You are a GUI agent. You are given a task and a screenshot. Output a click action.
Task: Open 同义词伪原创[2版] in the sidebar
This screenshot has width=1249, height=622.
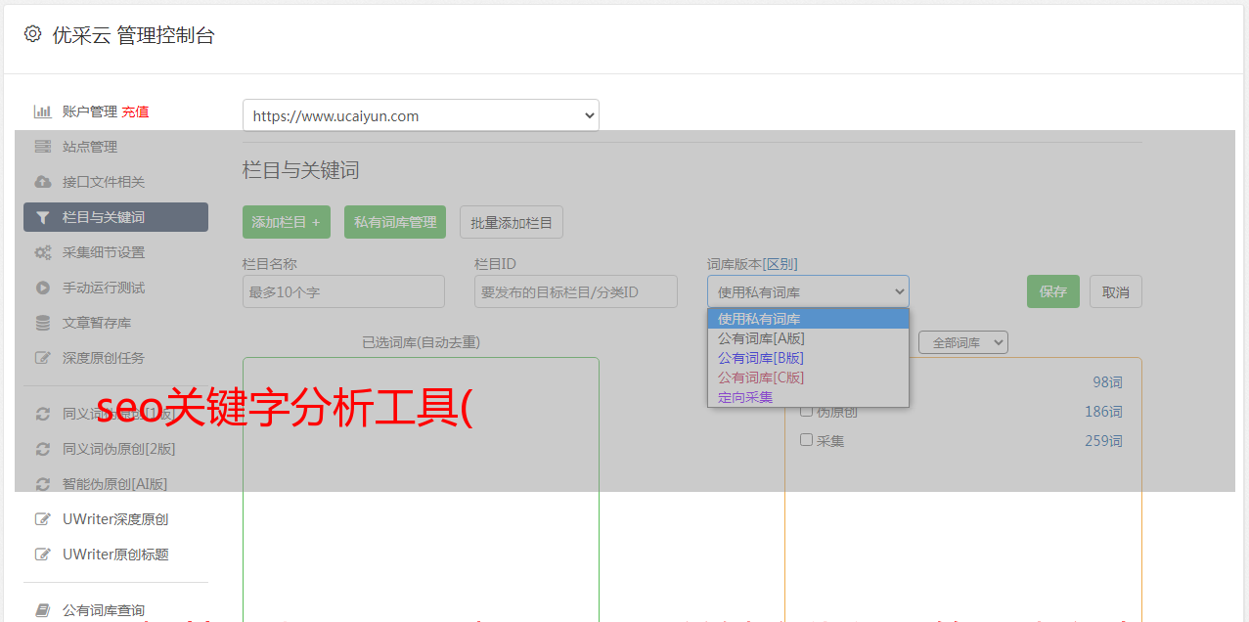(x=118, y=449)
